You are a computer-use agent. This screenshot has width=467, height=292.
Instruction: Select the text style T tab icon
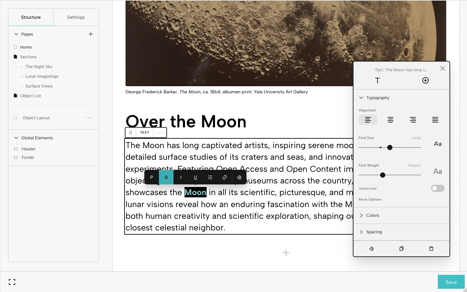click(x=377, y=80)
